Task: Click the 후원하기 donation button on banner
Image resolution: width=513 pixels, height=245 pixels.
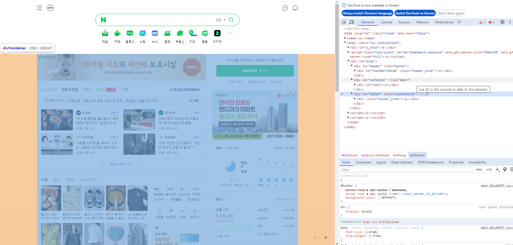Action: (192, 67)
